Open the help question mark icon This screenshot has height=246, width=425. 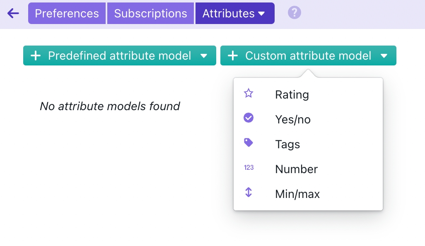(x=294, y=13)
